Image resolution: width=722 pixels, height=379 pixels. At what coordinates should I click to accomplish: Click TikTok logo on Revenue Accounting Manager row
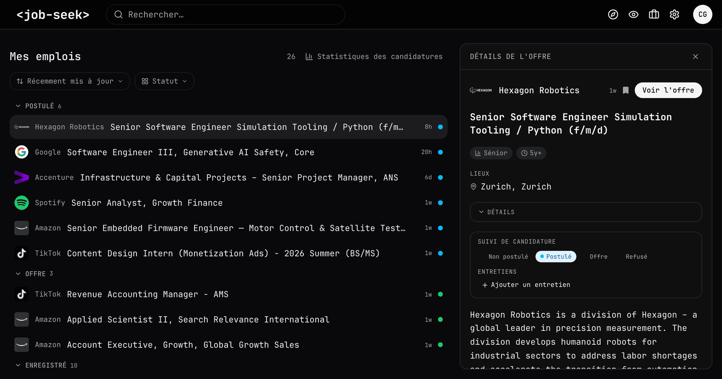(x=22, y=294)
